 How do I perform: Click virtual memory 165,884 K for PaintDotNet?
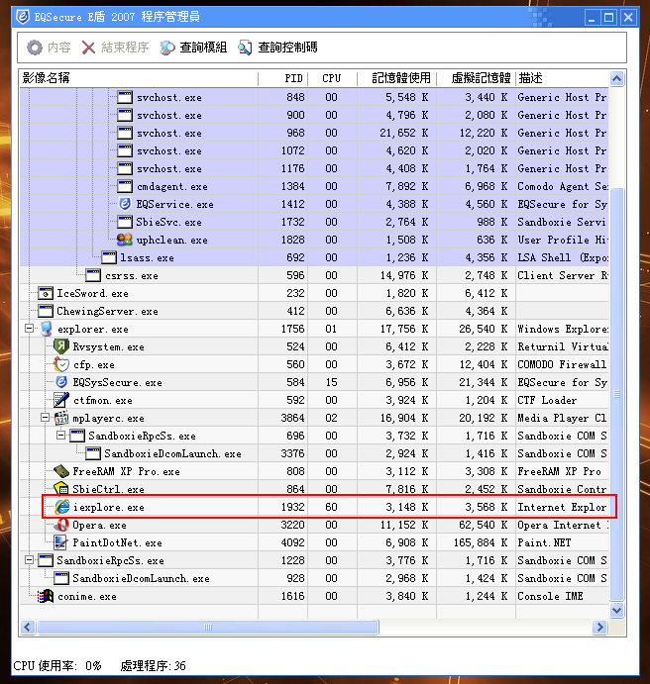coord(481,542)
